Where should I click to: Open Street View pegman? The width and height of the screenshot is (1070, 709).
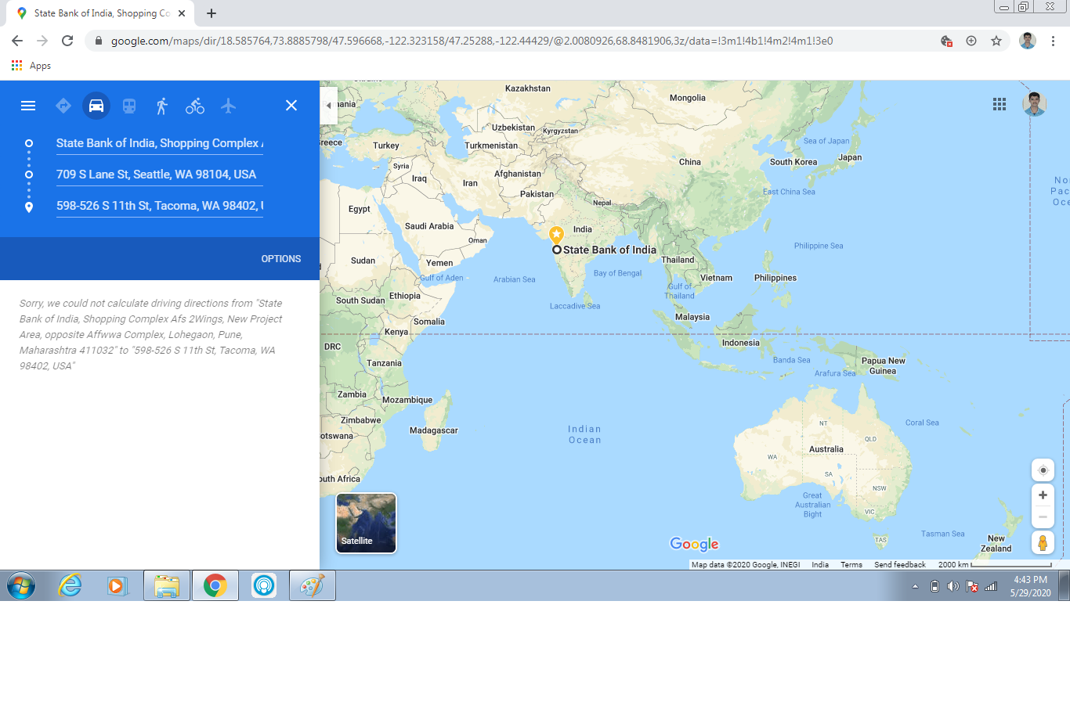pyautogui.click(x=1043, y=542)
